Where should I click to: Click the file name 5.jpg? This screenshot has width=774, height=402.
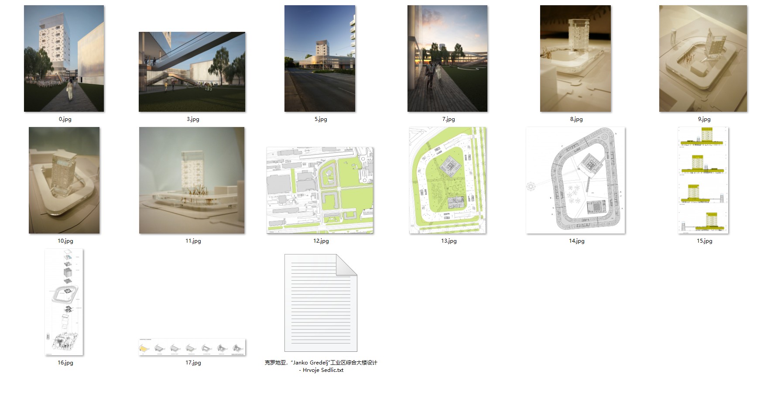coord(321,119)
